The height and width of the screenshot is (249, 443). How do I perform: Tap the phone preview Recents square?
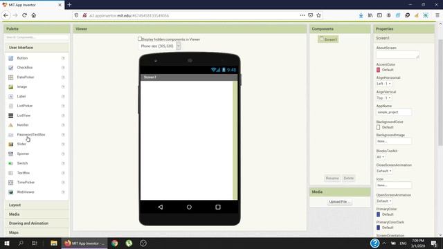coord(218,207)
